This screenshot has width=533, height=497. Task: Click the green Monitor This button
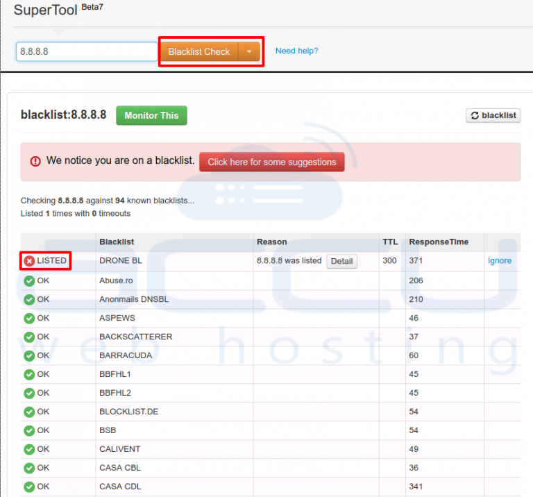151,116
